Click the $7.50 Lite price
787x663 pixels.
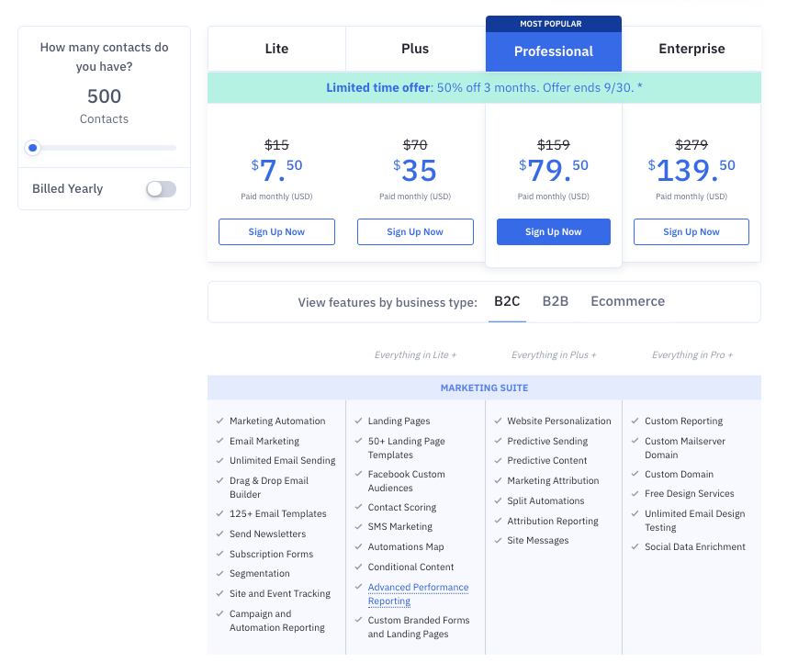coord(276,170)
